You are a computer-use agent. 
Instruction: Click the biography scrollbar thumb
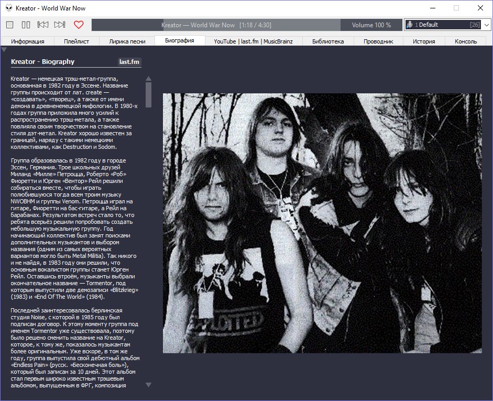tap(149, 95)
